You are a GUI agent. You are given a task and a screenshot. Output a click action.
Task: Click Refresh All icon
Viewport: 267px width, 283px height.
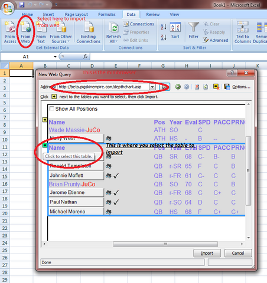[113, 28]
